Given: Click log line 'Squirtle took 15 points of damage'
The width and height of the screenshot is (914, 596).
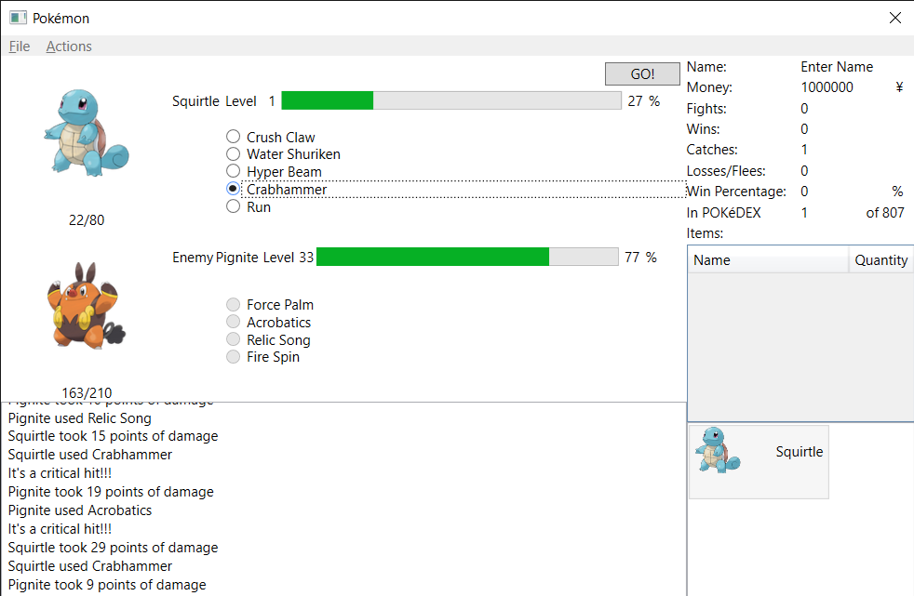Looking at the screenshot, I should pyautogui.click(x=113, y=436).
